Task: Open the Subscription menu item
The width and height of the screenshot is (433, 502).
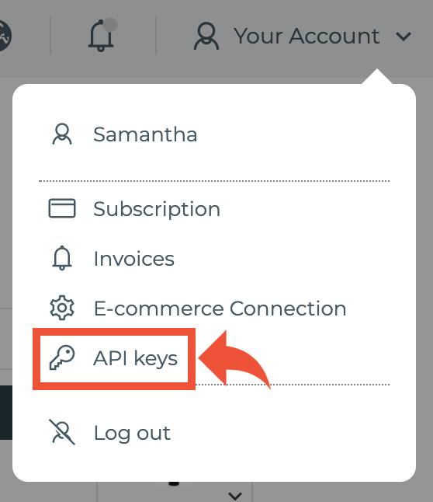Action: tap(214, 209)
